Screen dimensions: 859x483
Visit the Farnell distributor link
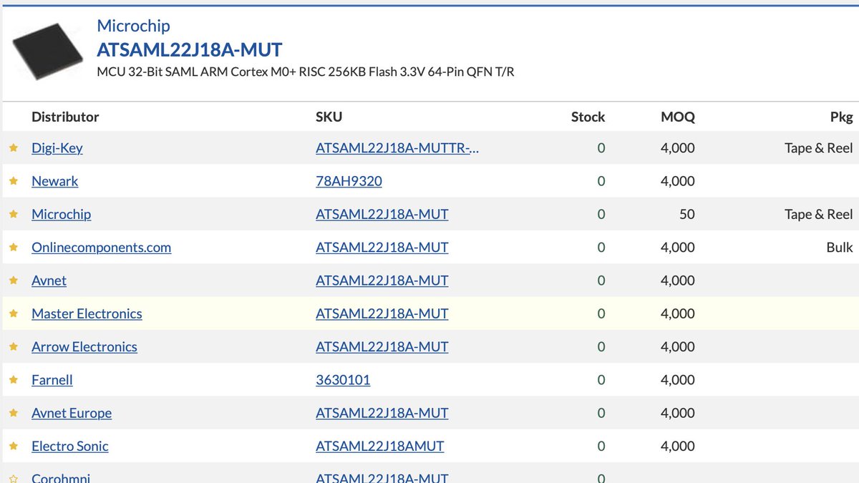click(52, 380)
